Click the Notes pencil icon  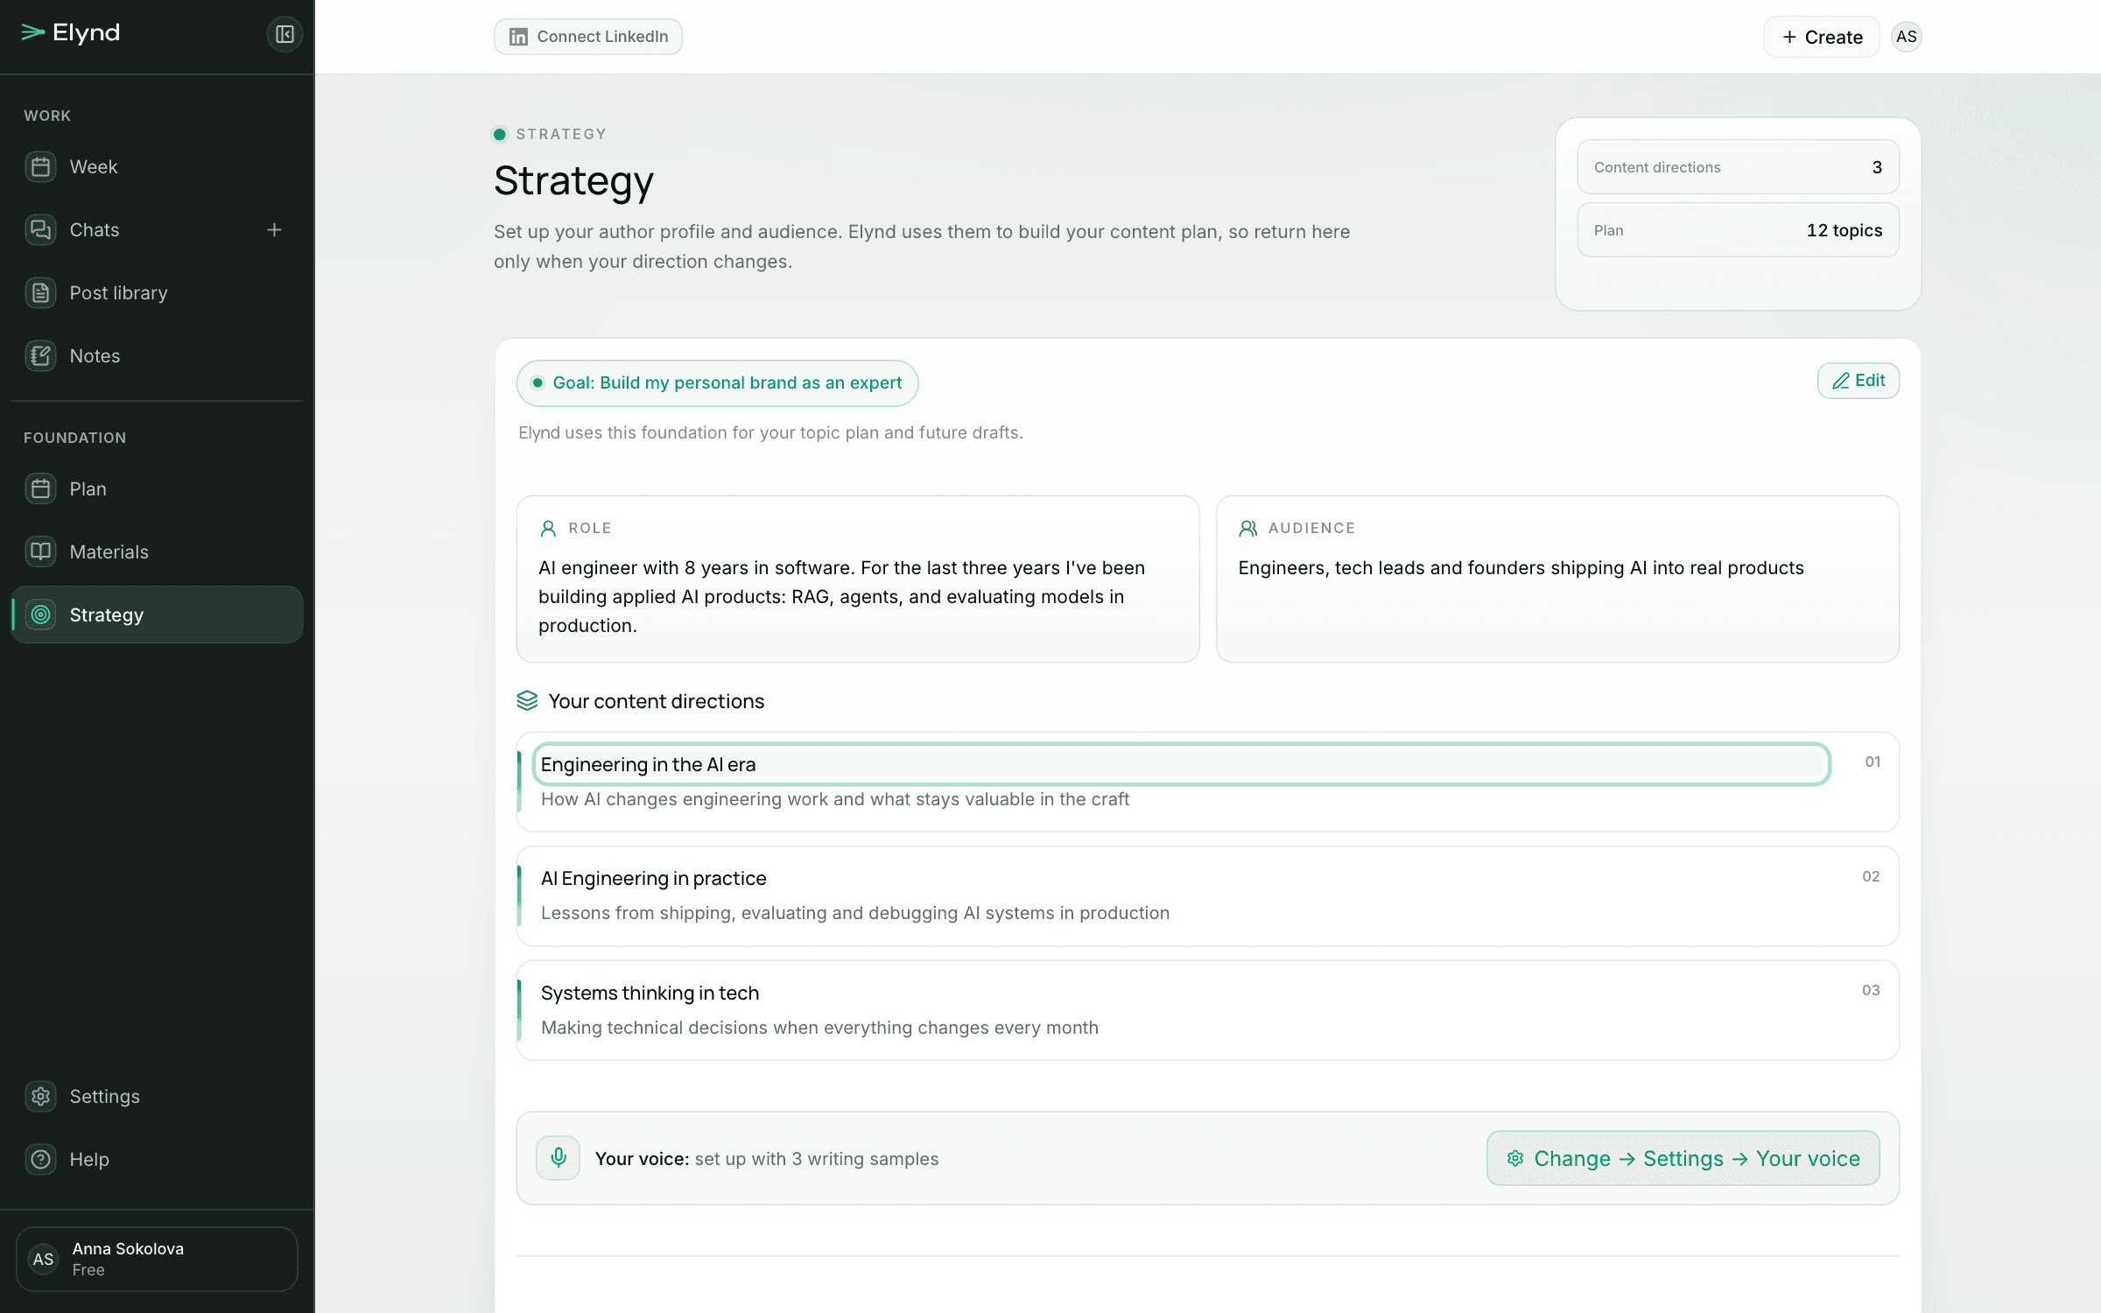coord(40,356)
